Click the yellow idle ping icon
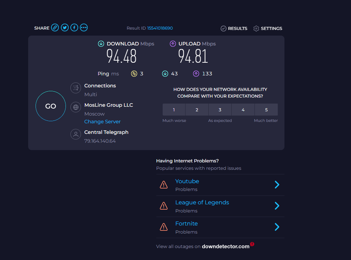The height and width of the screenshot is (260, 351). [x=134, y=74]
